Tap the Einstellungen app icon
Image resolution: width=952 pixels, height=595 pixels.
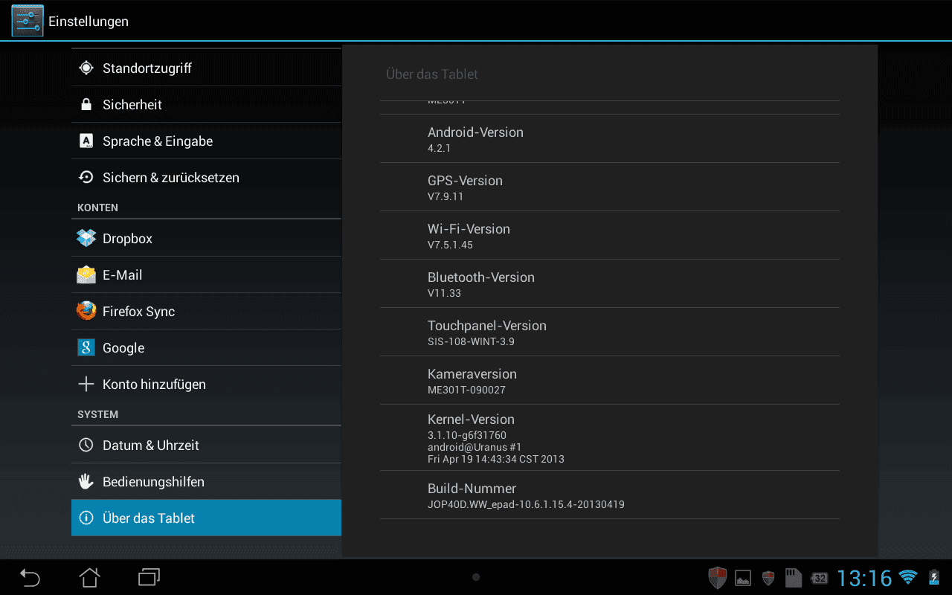pyautogui.click(x=27, y=21)
